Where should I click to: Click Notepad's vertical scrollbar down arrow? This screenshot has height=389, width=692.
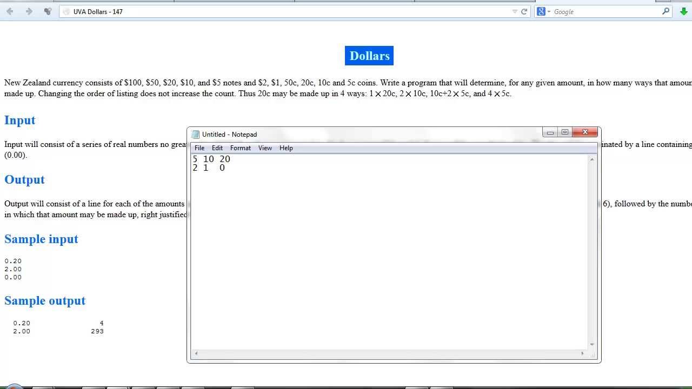pos(592,345)
